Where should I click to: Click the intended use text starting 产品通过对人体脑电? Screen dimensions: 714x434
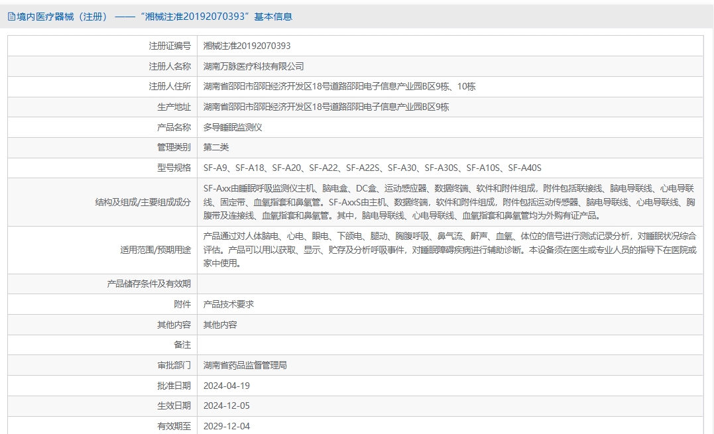pos(450,250)
